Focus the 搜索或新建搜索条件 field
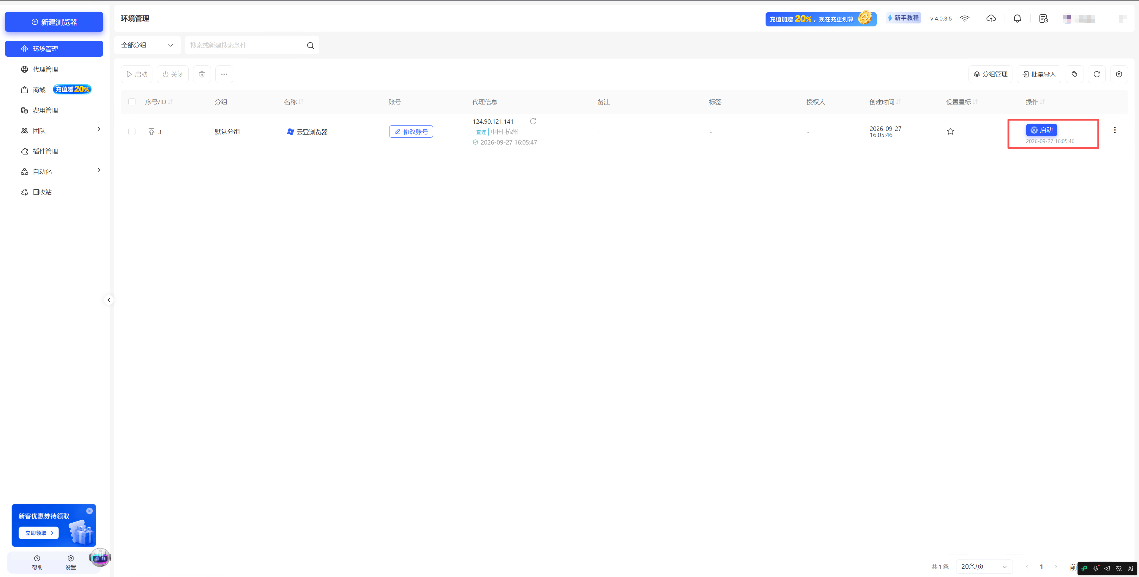 [x=245, y=45]
